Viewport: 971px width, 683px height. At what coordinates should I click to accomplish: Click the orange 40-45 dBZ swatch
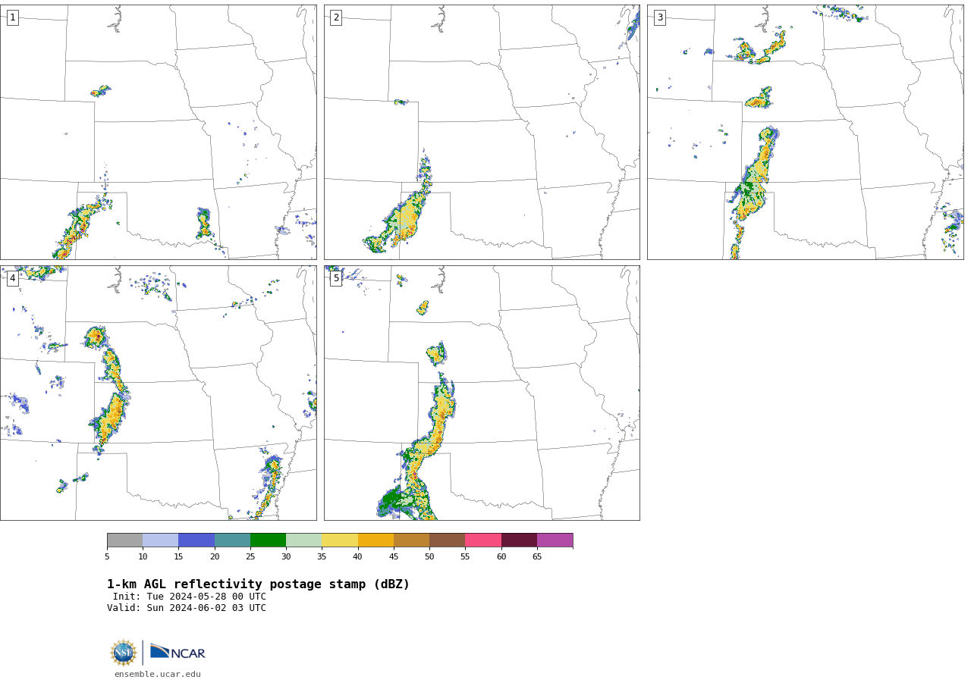tap(376, 540)
